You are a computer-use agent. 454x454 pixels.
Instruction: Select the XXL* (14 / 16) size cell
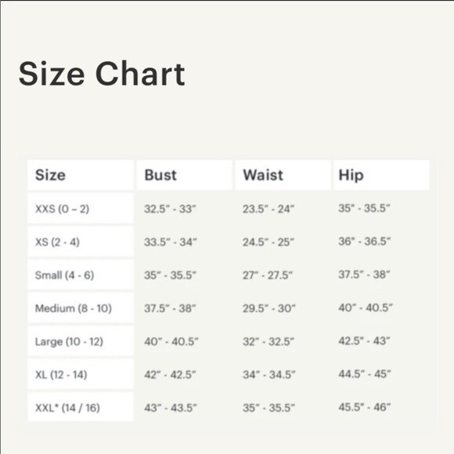click(81, 407)
